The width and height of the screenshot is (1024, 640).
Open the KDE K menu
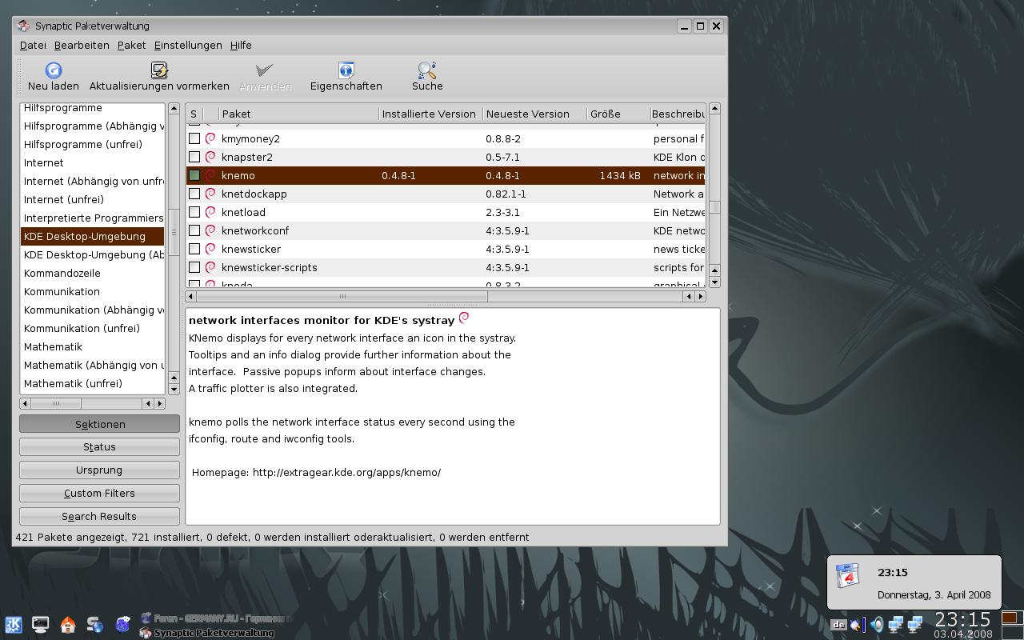click(14, 625)
